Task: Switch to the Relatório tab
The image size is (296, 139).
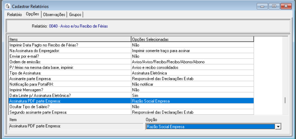Action: click(14, 15)
